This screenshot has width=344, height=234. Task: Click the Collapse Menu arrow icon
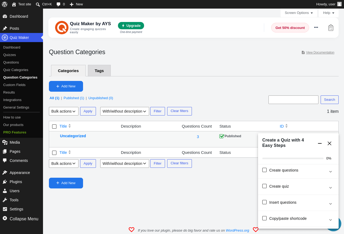(5, 218)
